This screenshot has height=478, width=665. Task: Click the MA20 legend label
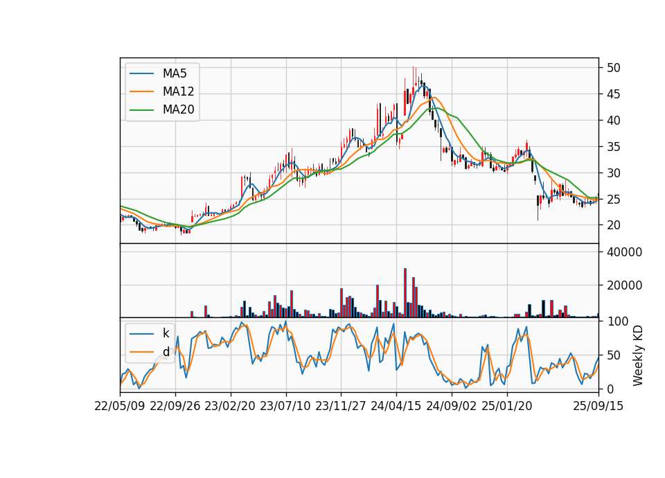178,109
